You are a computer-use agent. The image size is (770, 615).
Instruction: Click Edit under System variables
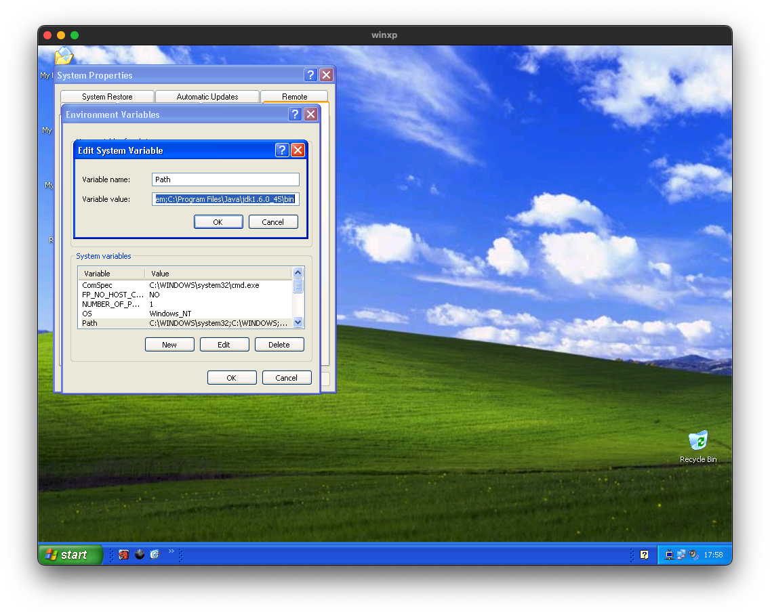(x=224, y=345)
